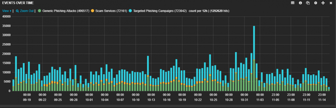Click the move panel arrows icon

[323, 3]
